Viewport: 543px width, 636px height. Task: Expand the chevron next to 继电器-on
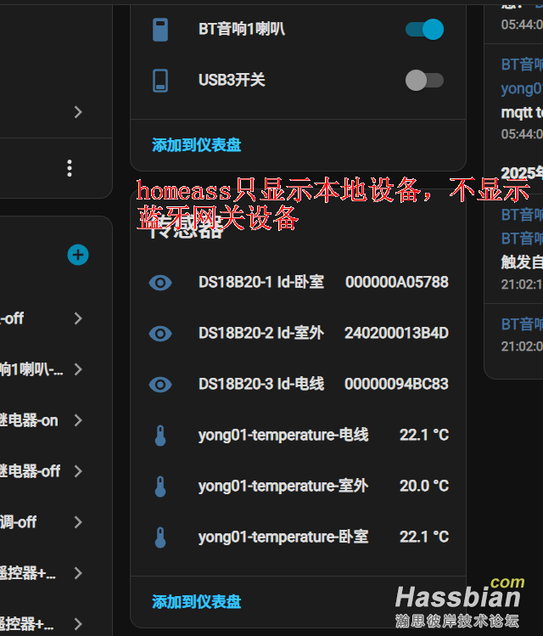[x=78, y=420]
